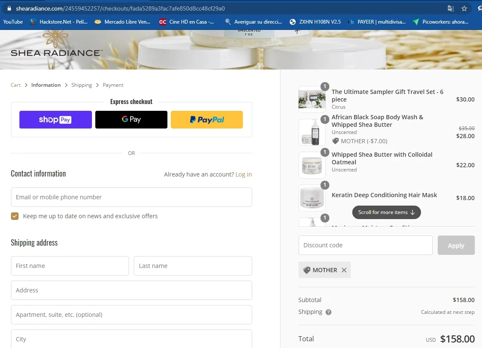This screenshot has width=482, height=348.
Task: Remove the MOTHER discount code
Action: click(344, 270)
